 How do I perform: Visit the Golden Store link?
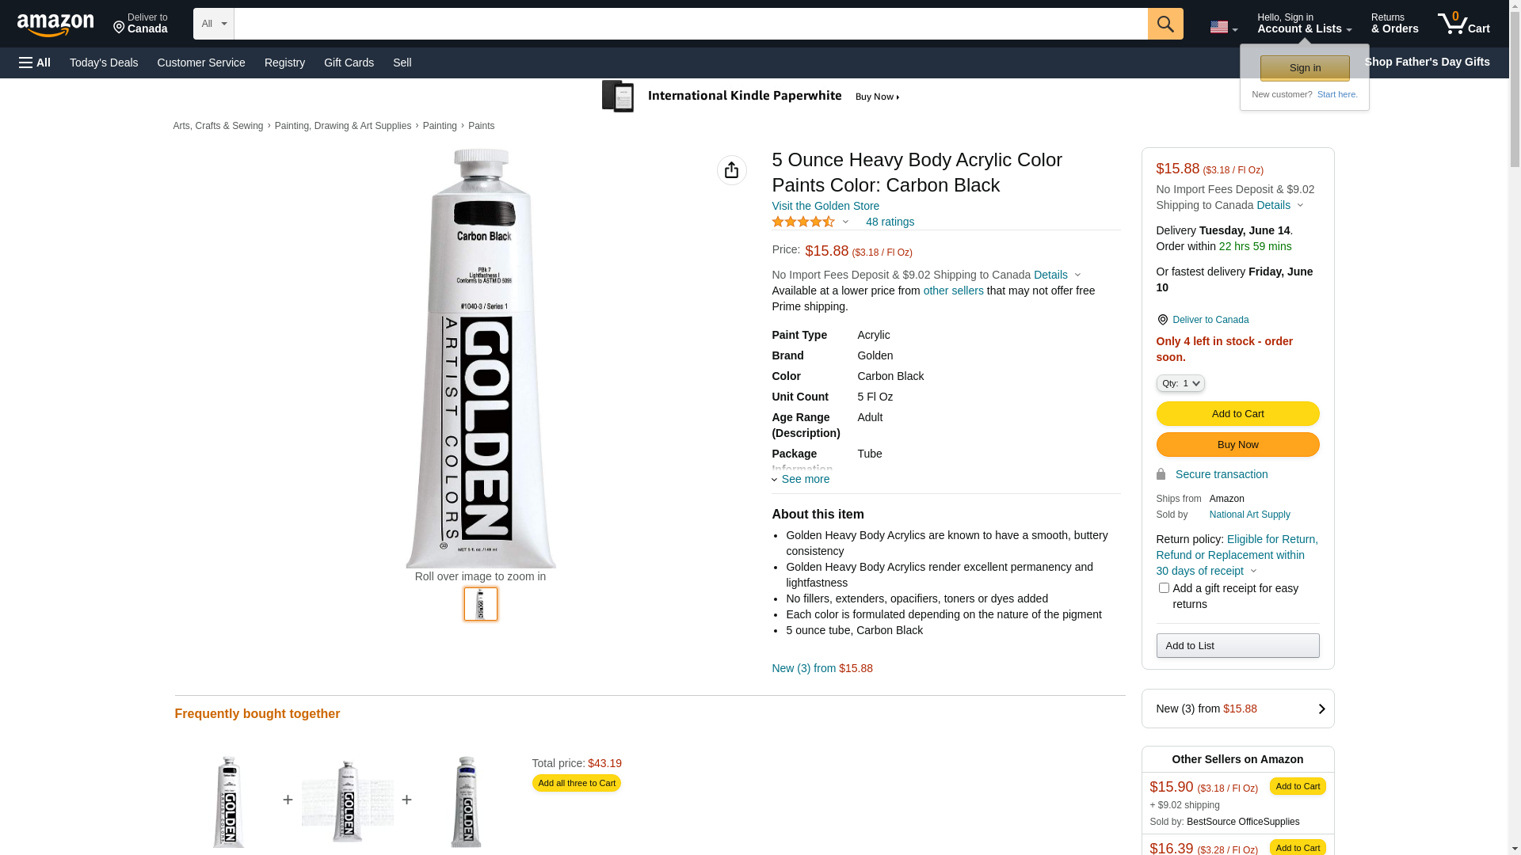(825, 206)
